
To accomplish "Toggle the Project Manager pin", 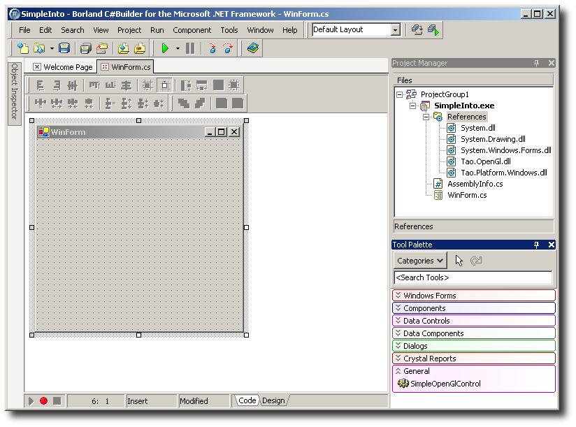I will click(x=536, y=63).
